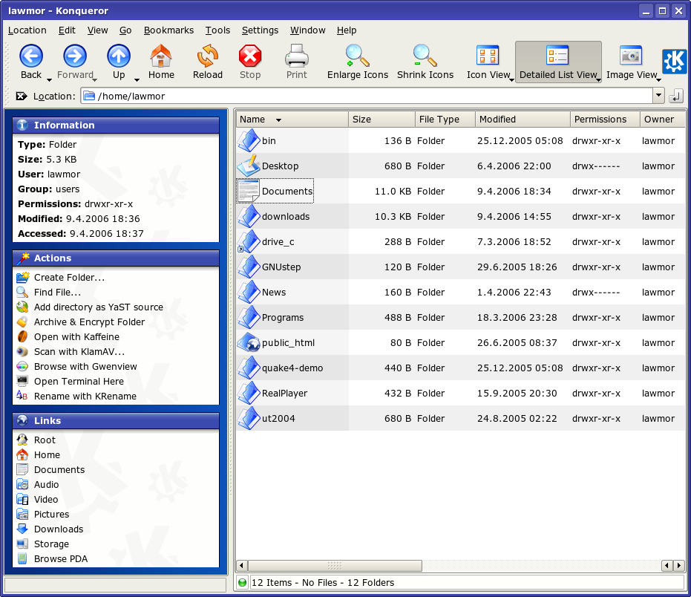Click Add directory as YaST source
The width and height of the screenshot is (691, 597).
[99, 307]
